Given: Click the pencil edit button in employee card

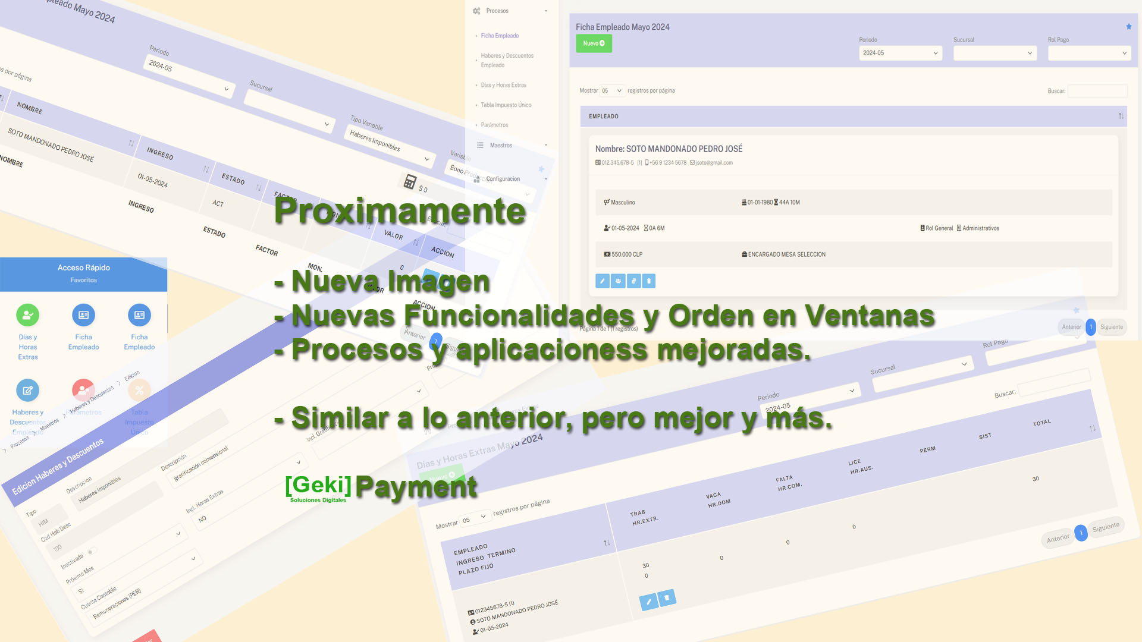Looking at the screenshot, I should point(602,281).
